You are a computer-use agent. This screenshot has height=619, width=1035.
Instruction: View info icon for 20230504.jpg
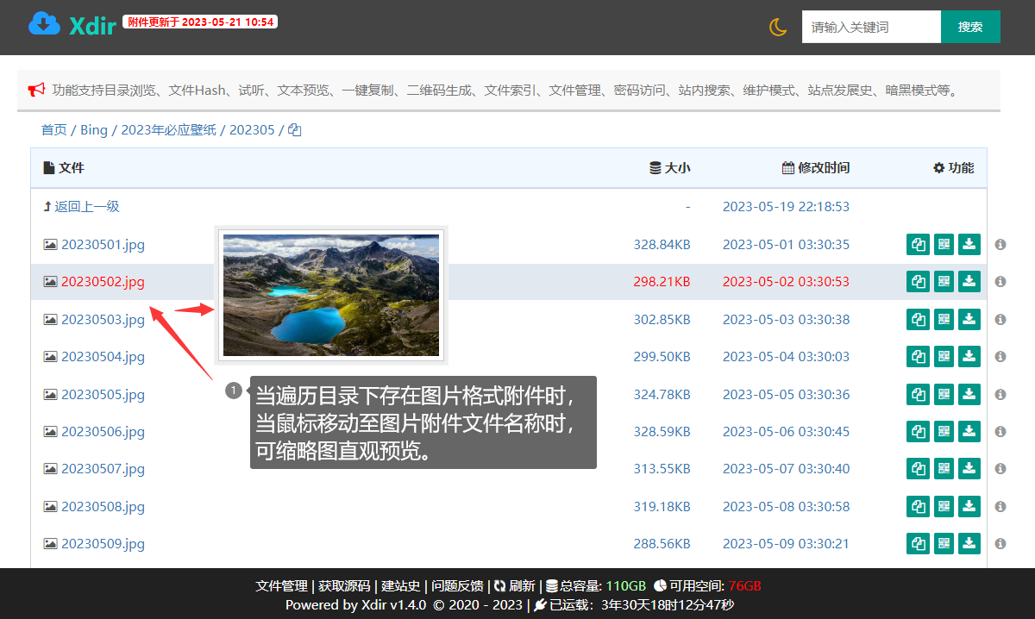point(1000,356)
